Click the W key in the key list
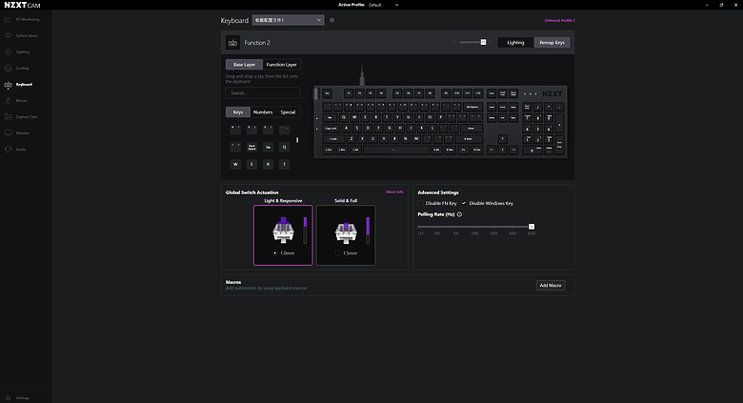 pyautogui.click(x=235, y=164)
